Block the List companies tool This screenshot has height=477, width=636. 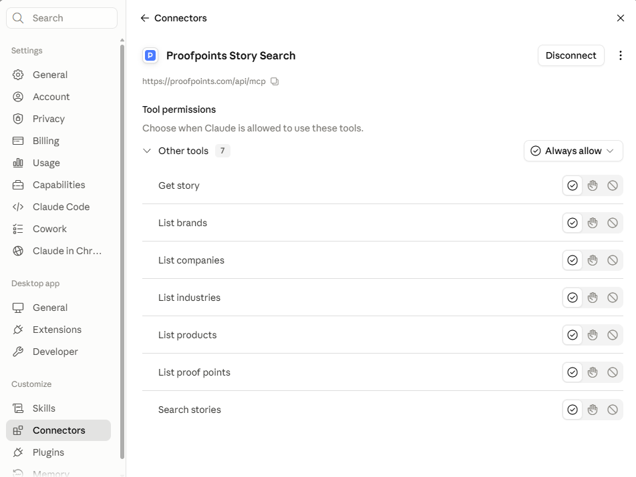613,260
